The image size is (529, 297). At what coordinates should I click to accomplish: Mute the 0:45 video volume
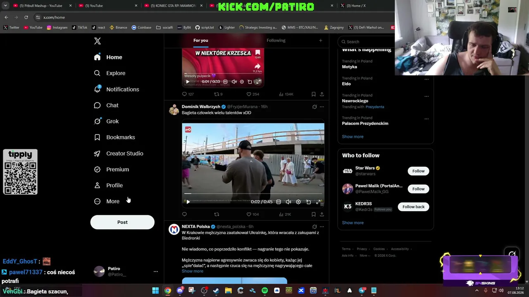pos(288,202)
